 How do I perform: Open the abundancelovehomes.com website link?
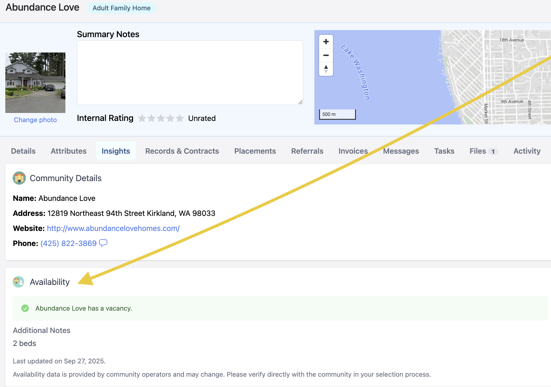(x=113, y=228)
